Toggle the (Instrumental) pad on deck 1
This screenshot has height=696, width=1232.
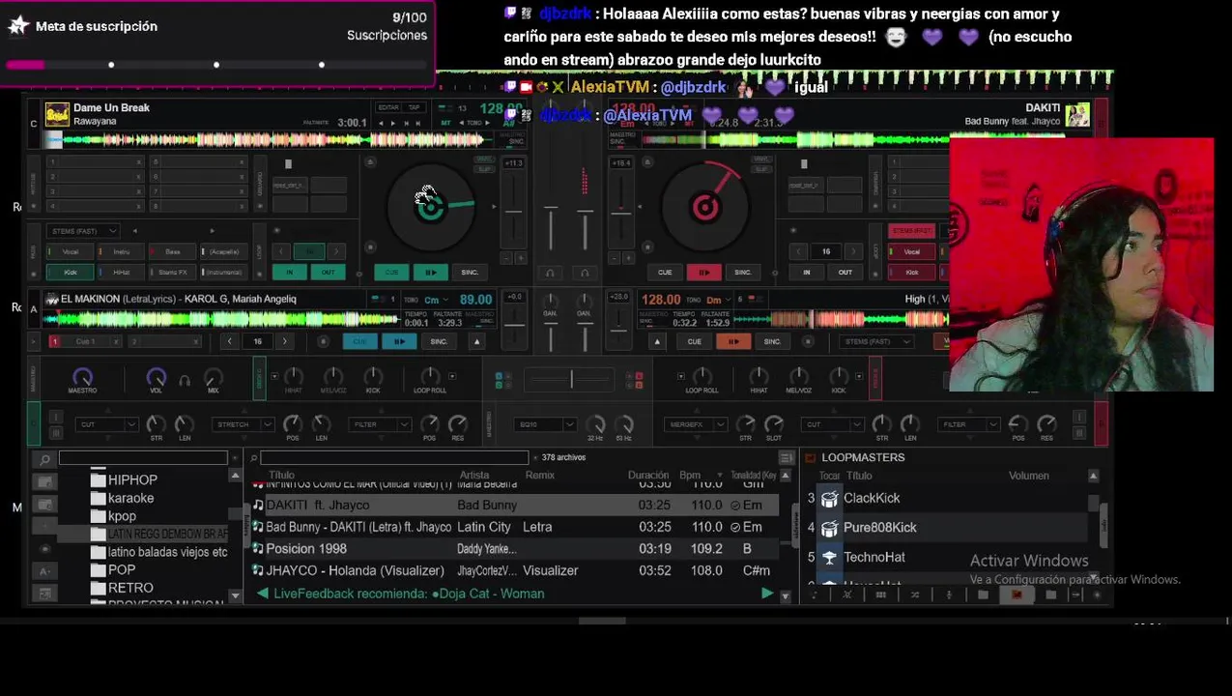tap(223, 273)
